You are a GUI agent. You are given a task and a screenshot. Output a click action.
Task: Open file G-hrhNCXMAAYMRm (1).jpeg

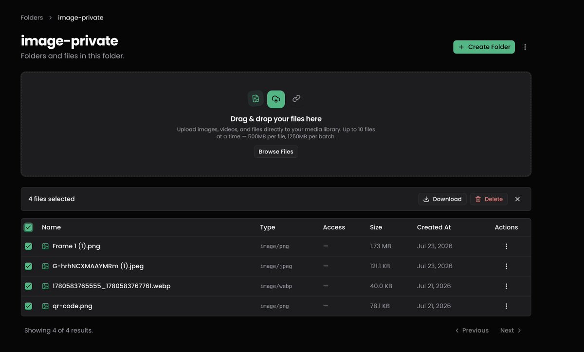pyautogui.click(x=98, y=266)
